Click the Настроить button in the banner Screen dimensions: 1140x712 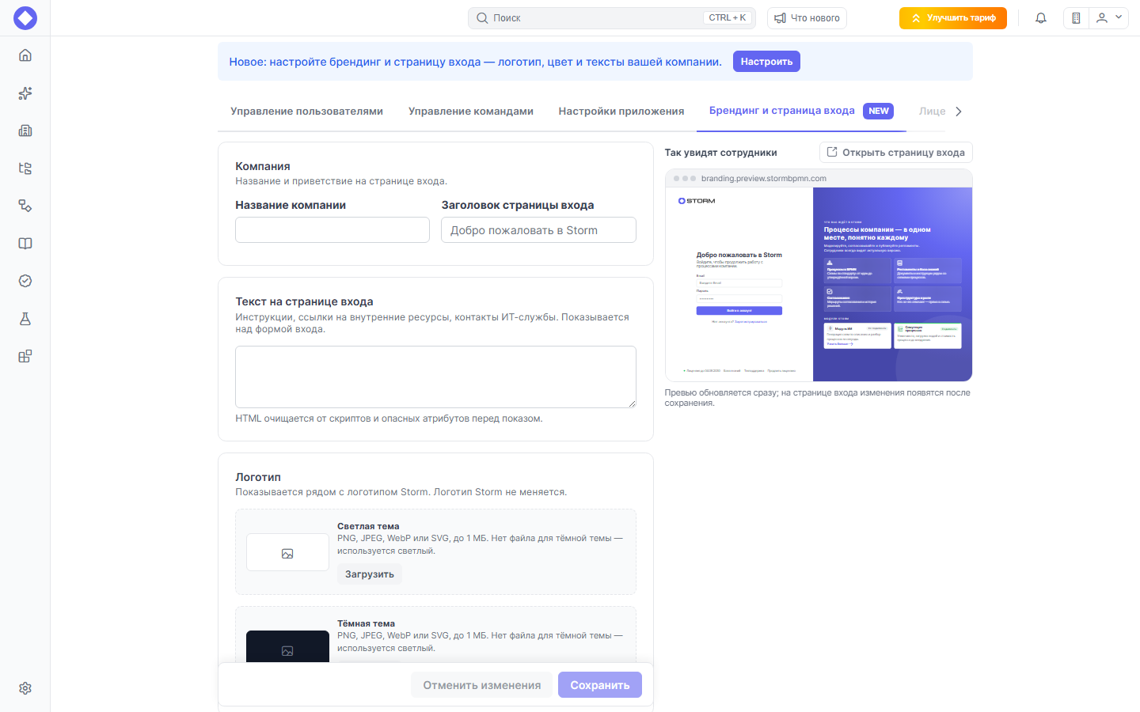point(766,62)
